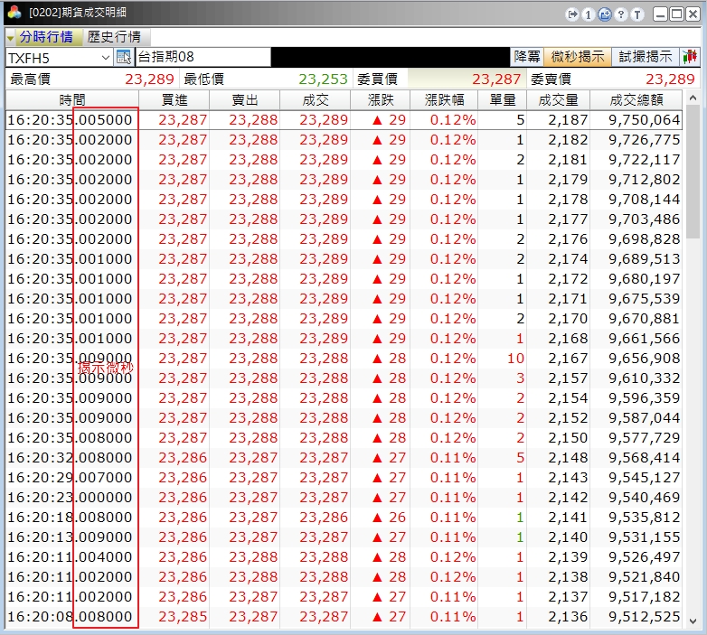Click the add-window icon in title bar
Image resolution: width=707 pixels, height=635 pixels.
[x=604, y=14]
